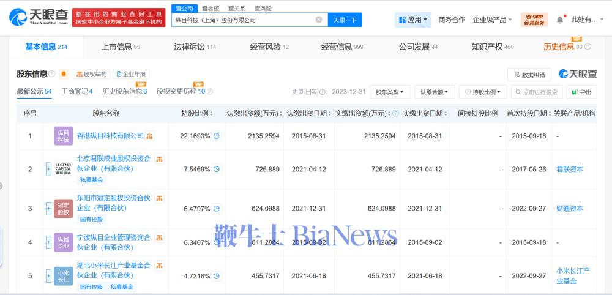Open the SVIP member service badge
Image resolution: width=612 pixels, height=295 pixels.
pyautogui.click(x=534, y=20)
